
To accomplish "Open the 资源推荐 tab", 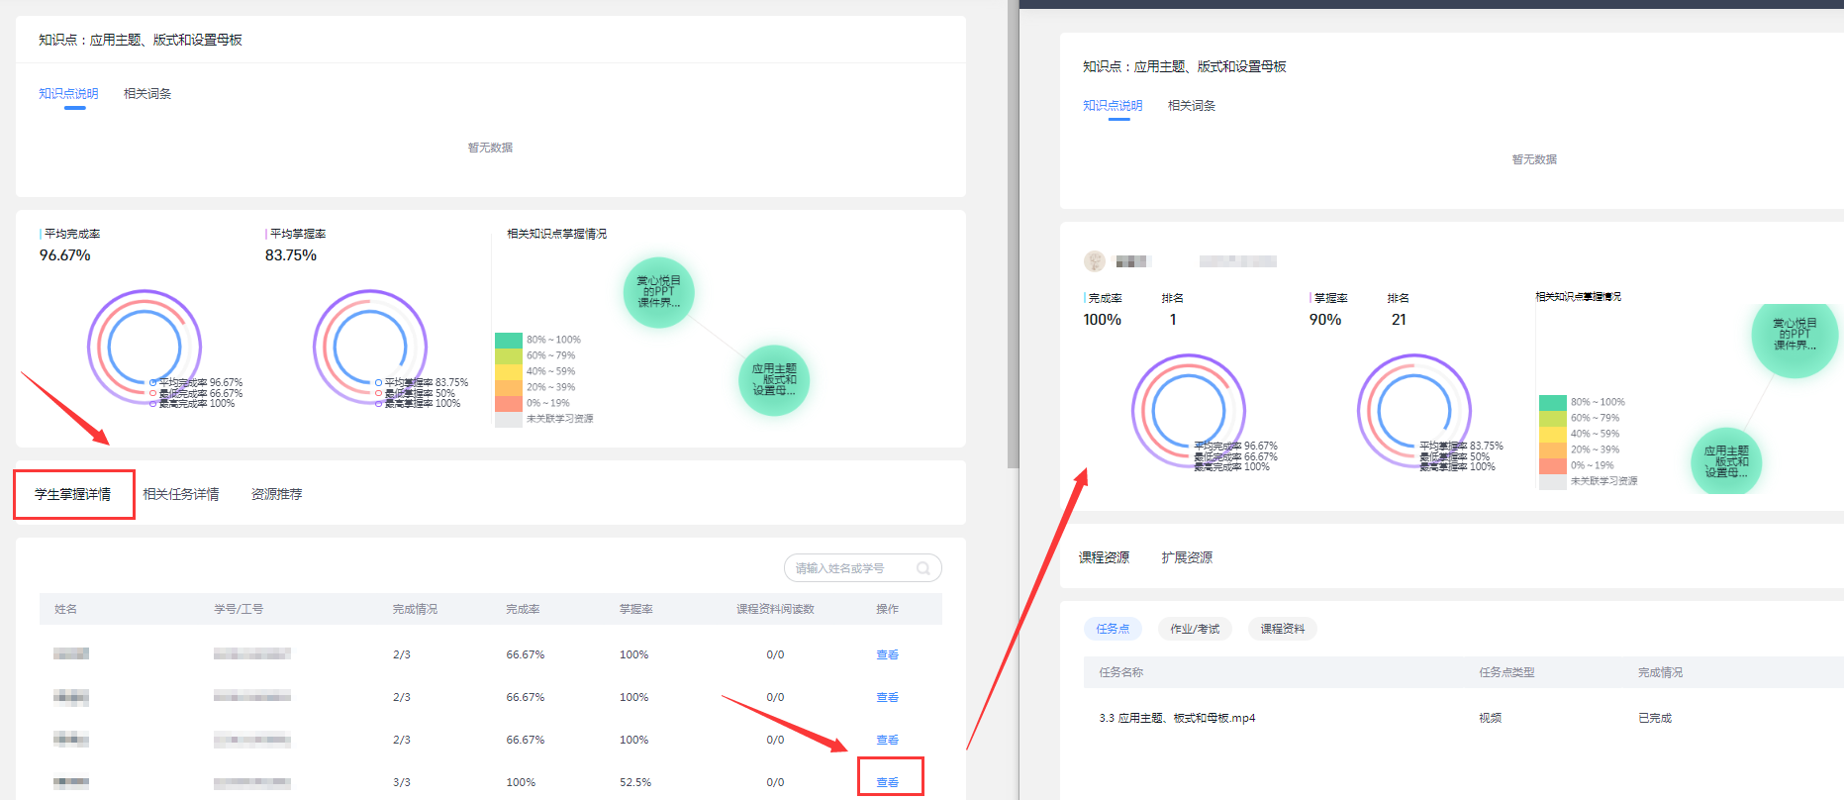I will click(x=276, y=494).
